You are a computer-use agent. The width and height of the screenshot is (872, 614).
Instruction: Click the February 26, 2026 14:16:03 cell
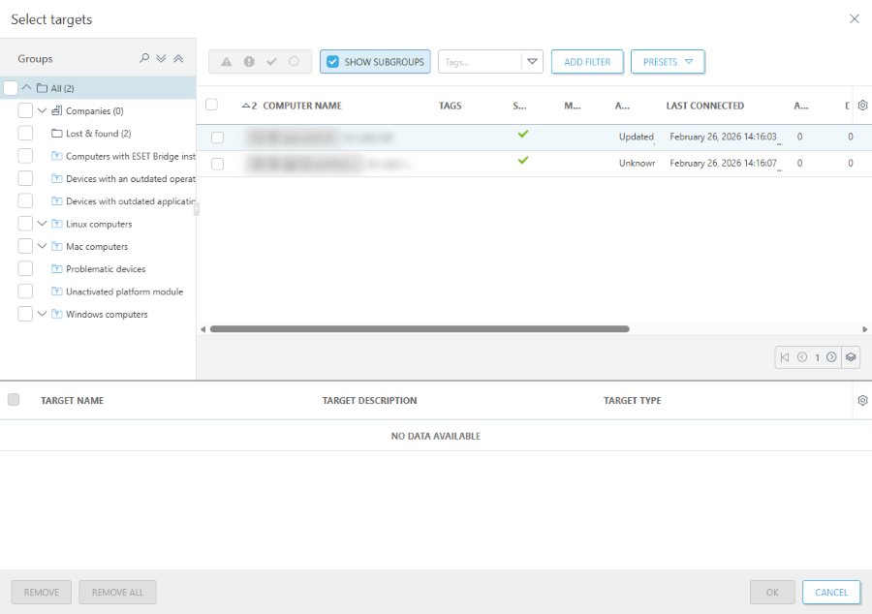tap(723, 137)
